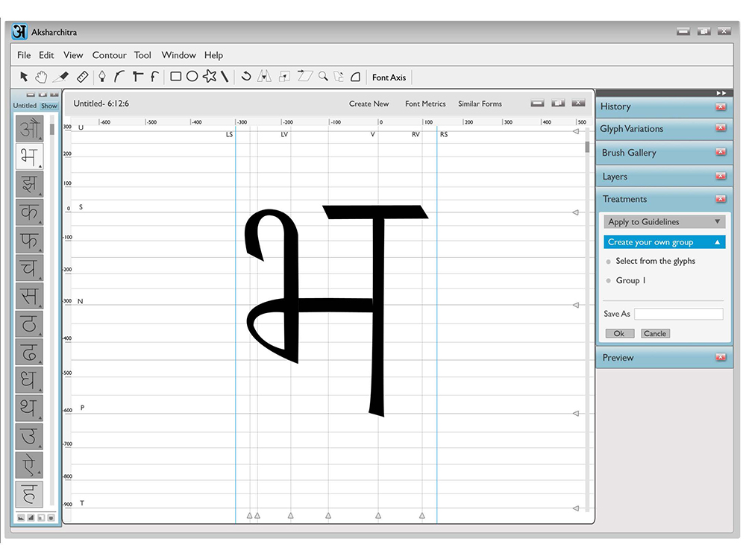Select the pen nib tool

[x=101, y=77]
